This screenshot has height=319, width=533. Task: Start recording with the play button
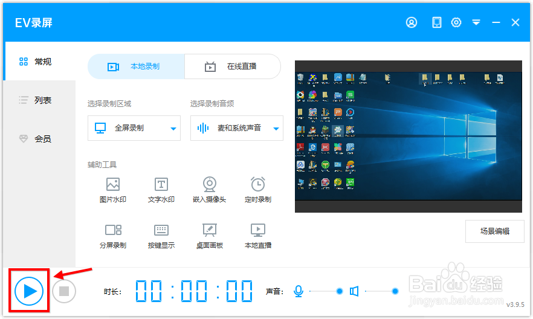point(29,291)
